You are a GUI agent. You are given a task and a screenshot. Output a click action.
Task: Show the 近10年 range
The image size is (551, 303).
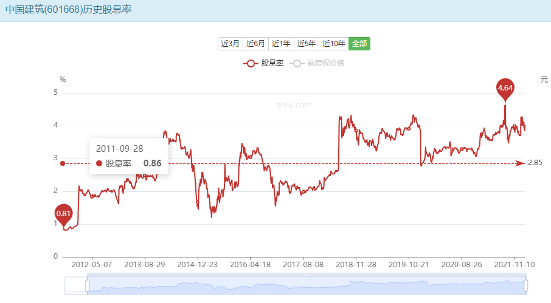pos(334,44)
